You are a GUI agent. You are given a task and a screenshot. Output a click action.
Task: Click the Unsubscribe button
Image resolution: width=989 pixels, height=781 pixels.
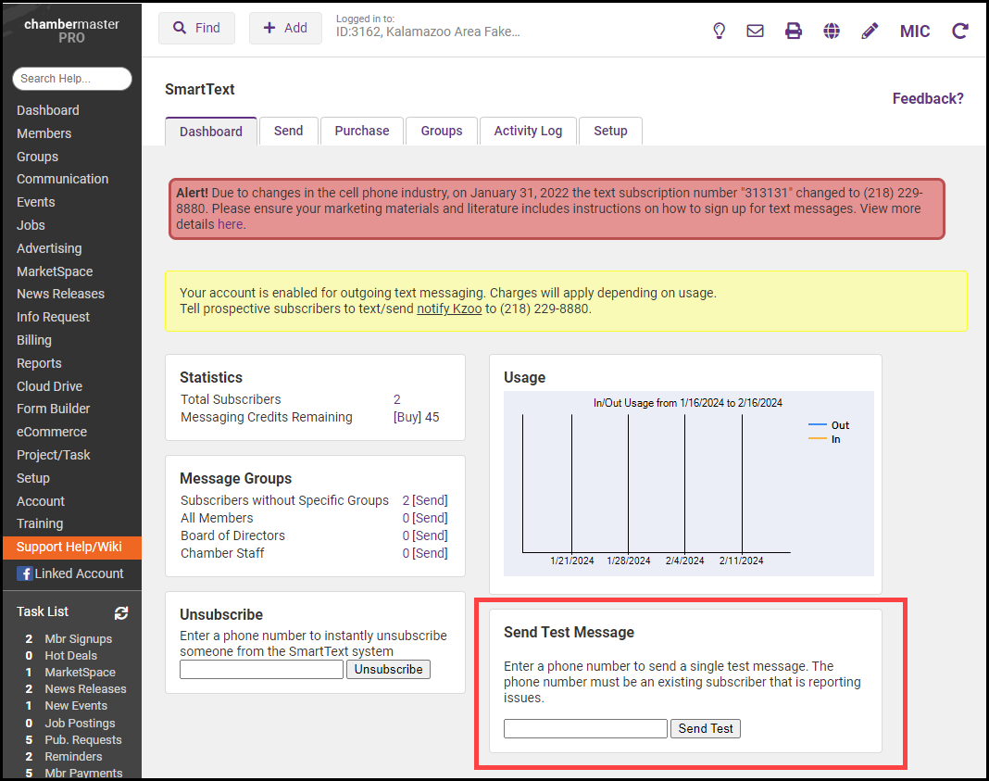click(388, 669)
